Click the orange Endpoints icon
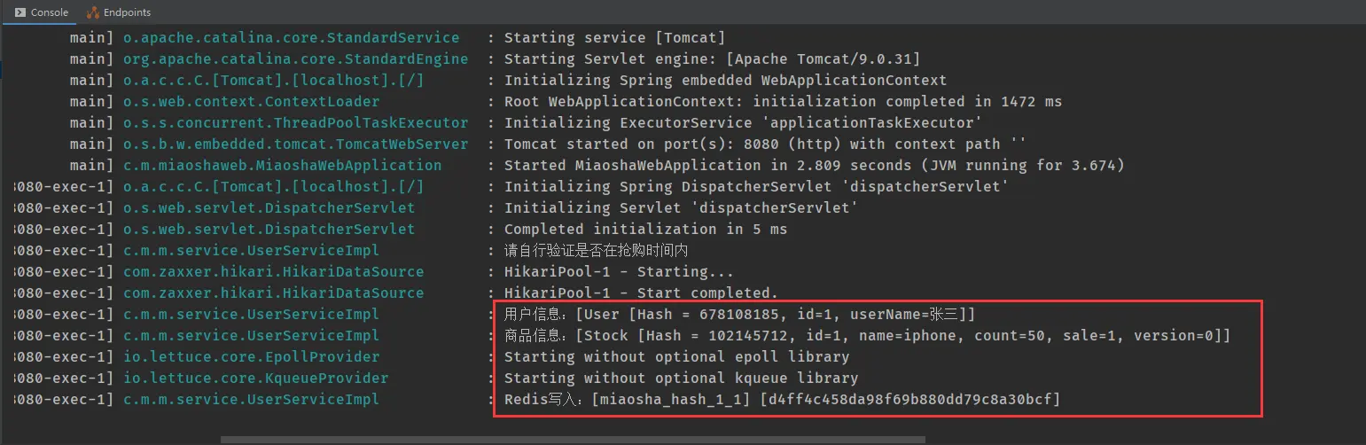The height and width of the screenshot is (445, 1366). [92, 12]
